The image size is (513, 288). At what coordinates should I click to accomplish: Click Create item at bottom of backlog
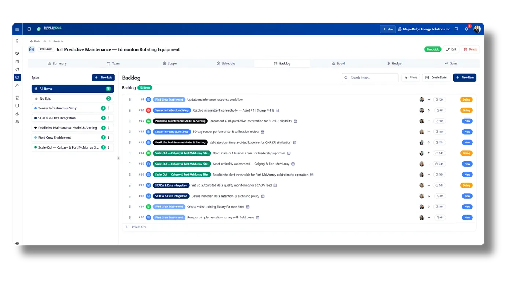[x=136, y=227]
